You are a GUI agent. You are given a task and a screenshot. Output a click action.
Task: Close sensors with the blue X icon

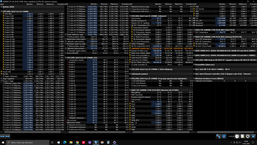click(253, 136)
